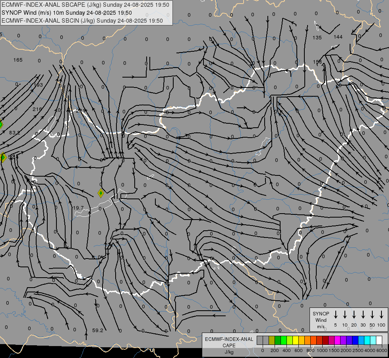Select the olive swatch in the CAPE legend
The width and height of the screenshot is (389, 358).
pos(272,340)
